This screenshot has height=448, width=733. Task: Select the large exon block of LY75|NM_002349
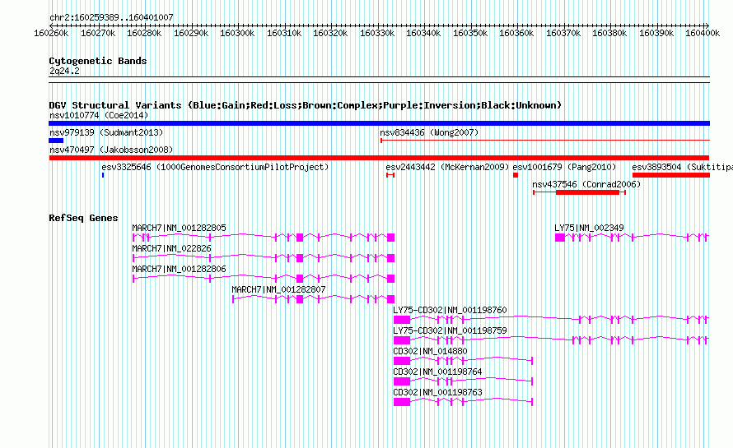tap(560, 238)
